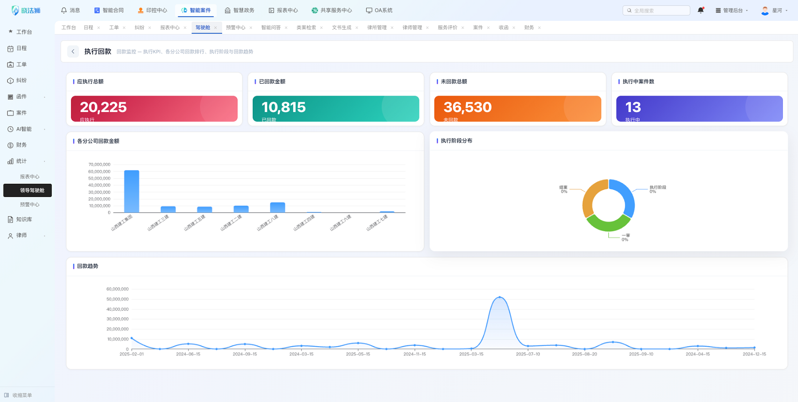Click the 36,530 未回款 card
Viewport: 798px width, 402px height.
point(518,109)
